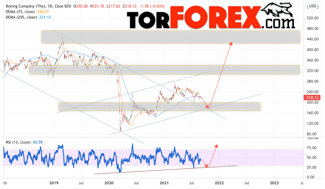Viewport: 325px width, 189px height.
Task: Click the red current price label 218.12
Action: pyautogui.click(x=312, y=97)
